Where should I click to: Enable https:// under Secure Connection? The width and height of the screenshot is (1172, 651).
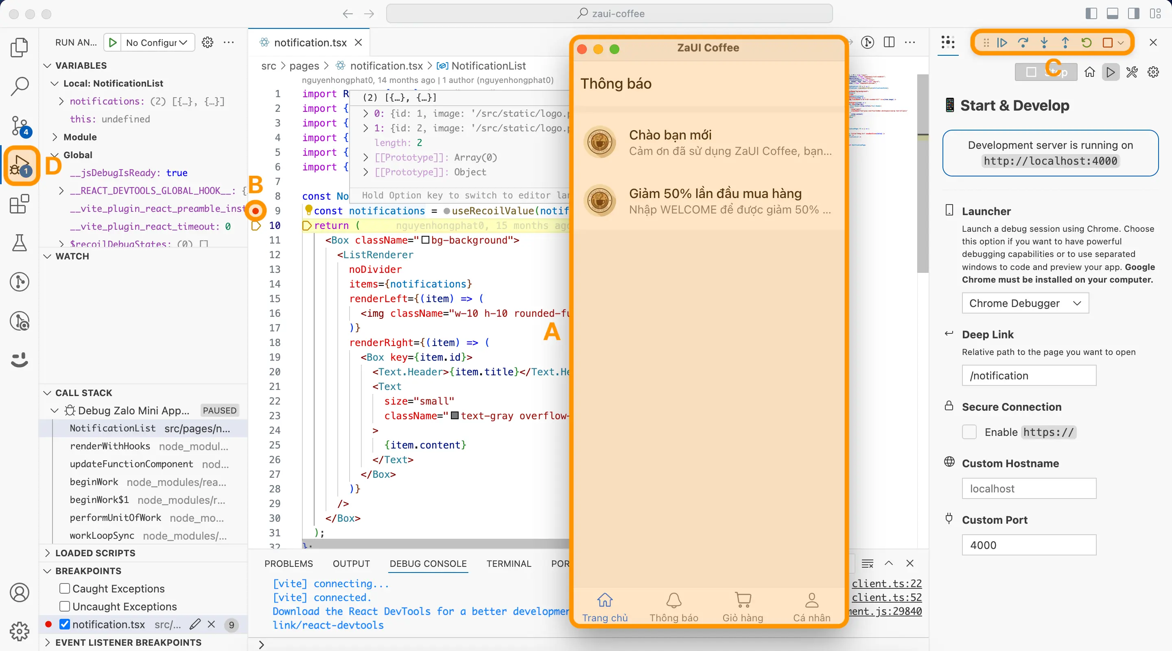pyautogui.click(x=969, y=432)
